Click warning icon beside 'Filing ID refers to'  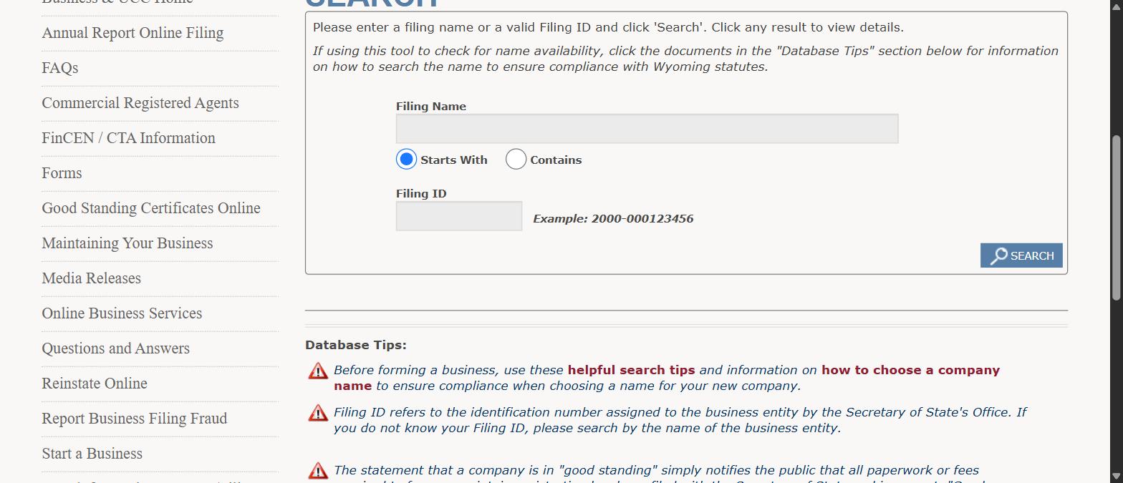click(x=318, y=413)
